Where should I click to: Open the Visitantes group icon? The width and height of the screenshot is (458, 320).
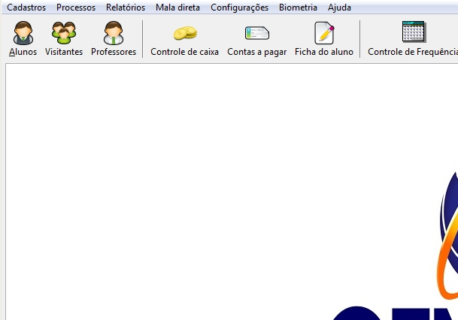tap(64, 33)
